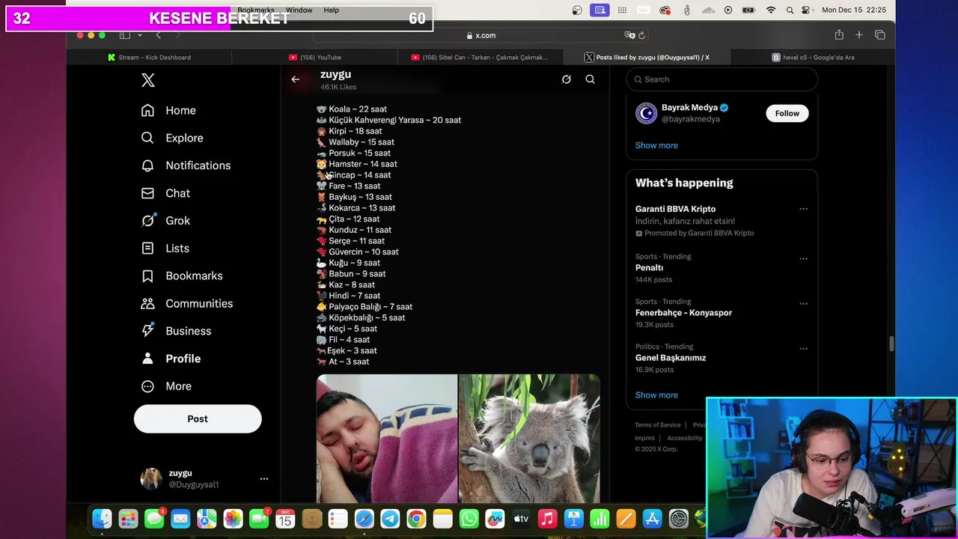
Task: Show the Safari tab overview
Action: [x=880, y=34]
